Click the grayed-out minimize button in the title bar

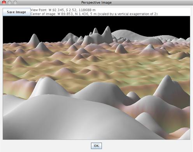tap(10, 2)
